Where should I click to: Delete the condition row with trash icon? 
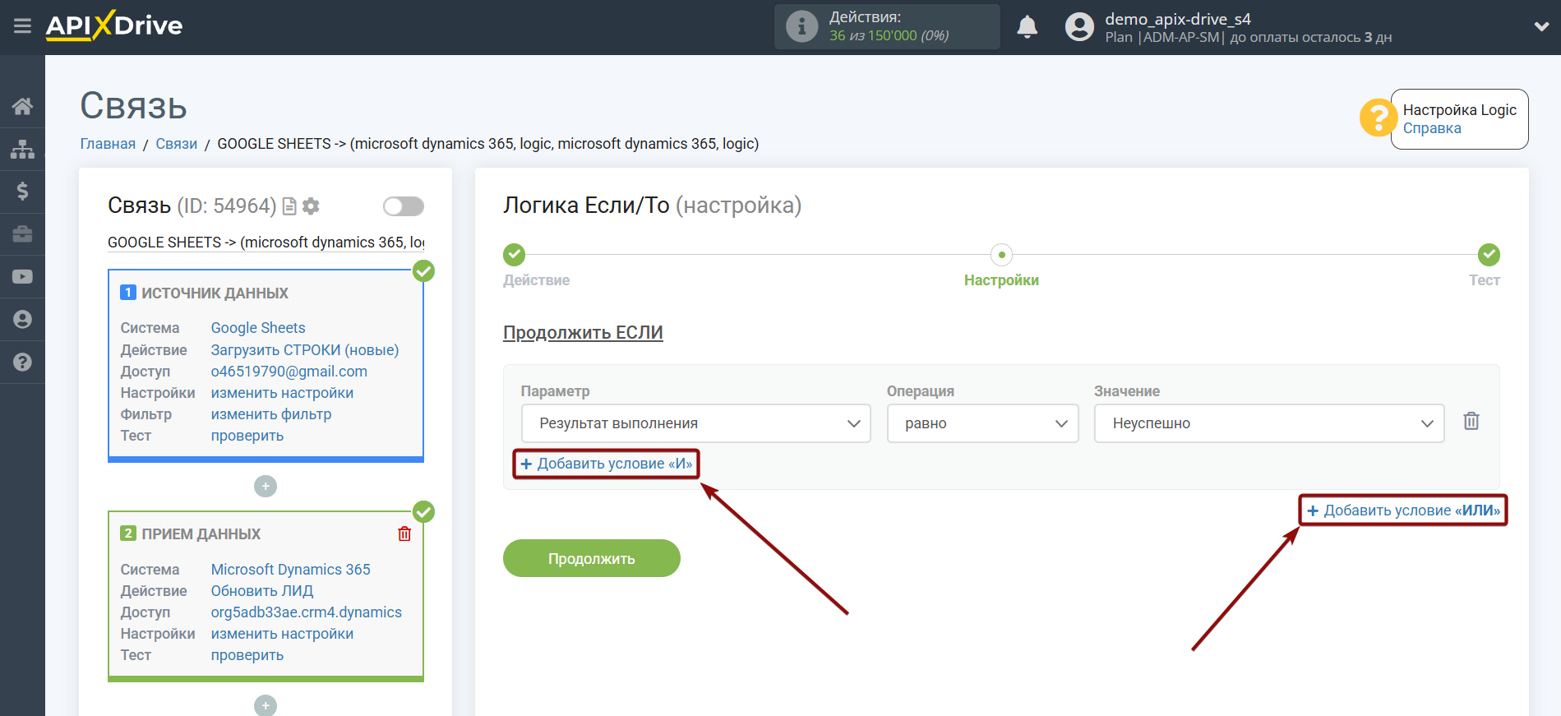pos(1471,422)
